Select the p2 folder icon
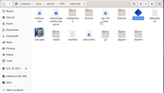Viewport: 164px width, 93px height. [105, 34]
